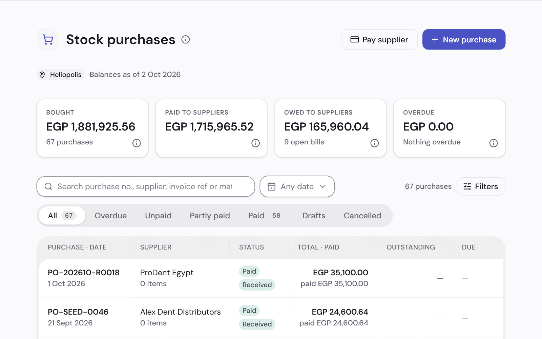The image size is (542, 339).
Task: Click the Heliopolis location chip
Action: (61, 75)
